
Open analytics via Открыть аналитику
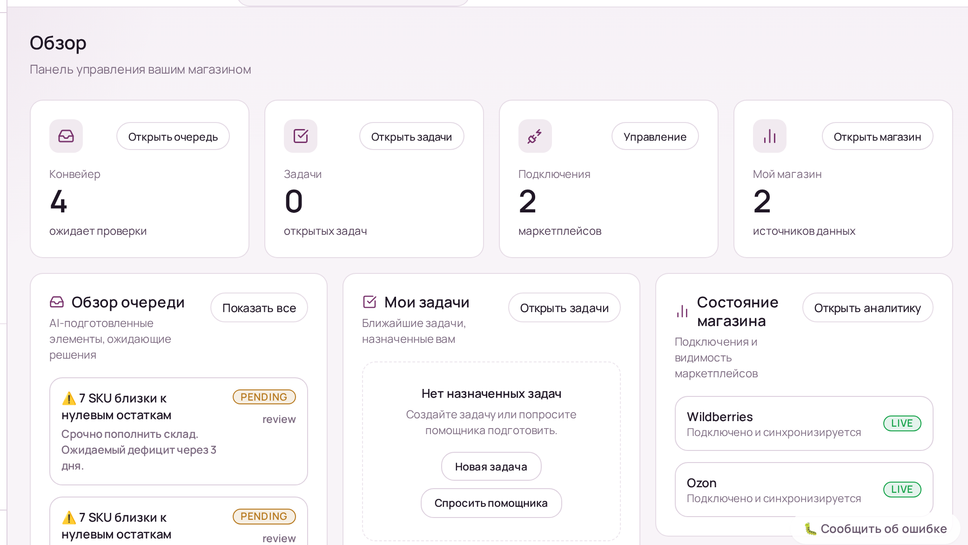pos(867,308)
